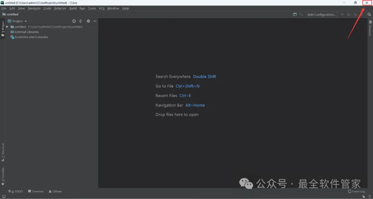
Task: Open the File menu
Action: pos(4,8)
